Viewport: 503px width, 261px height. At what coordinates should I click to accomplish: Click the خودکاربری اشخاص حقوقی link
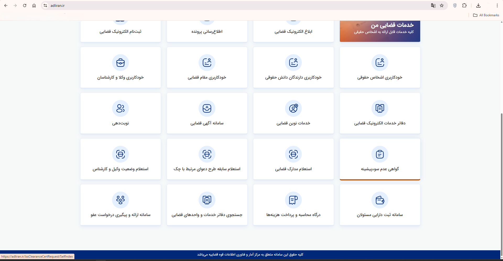[380, 77]
